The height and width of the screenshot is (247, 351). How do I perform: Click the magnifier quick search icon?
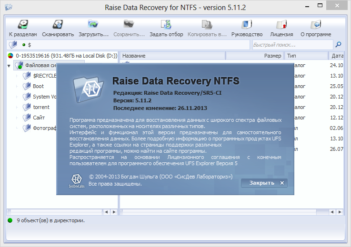[x=338, y=45]
